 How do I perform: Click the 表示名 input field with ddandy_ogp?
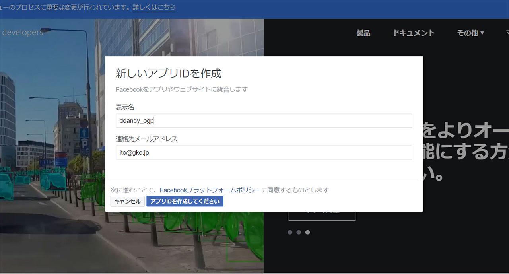[264, 121]
